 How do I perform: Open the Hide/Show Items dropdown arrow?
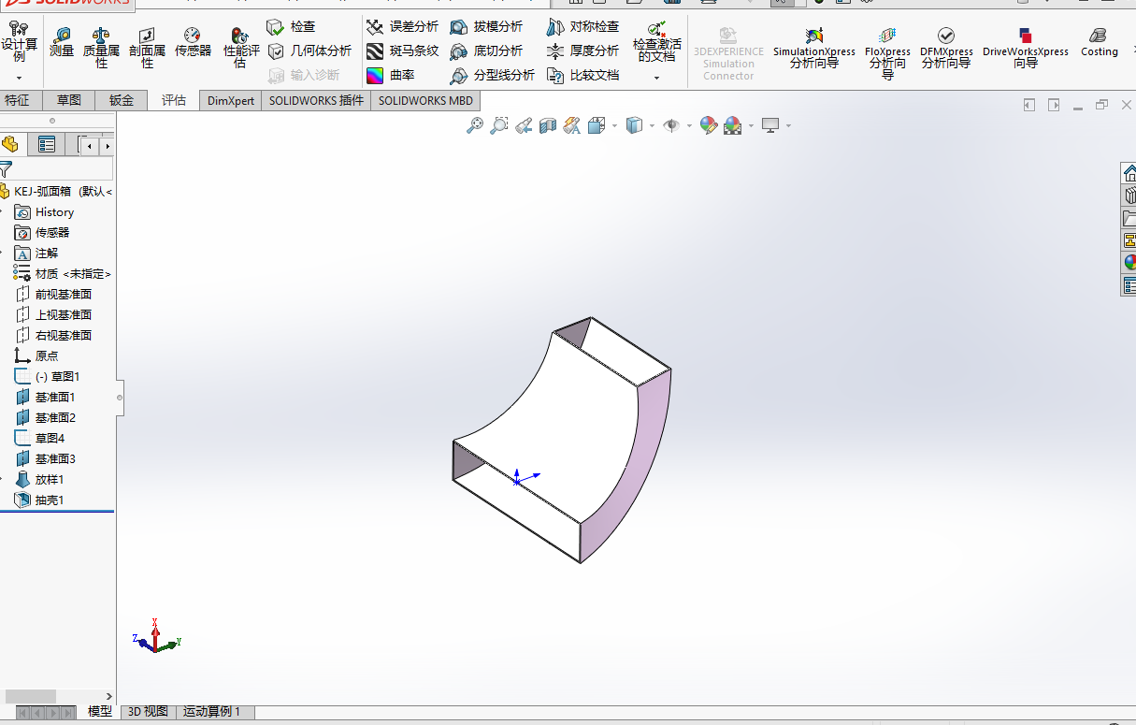[689, 125]
